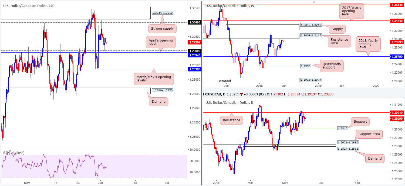Select the '1.3054-1.3010' supply zone label
This screenshot has width=405, height=186.
pyautogui.click(x=162, y=13)
